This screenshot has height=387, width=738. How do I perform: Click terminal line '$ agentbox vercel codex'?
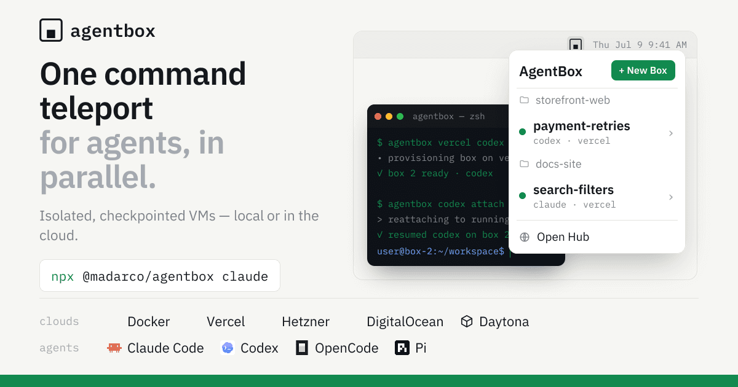pos(440,143)
